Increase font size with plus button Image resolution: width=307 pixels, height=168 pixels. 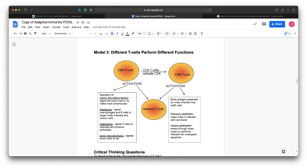pos(106,33)
